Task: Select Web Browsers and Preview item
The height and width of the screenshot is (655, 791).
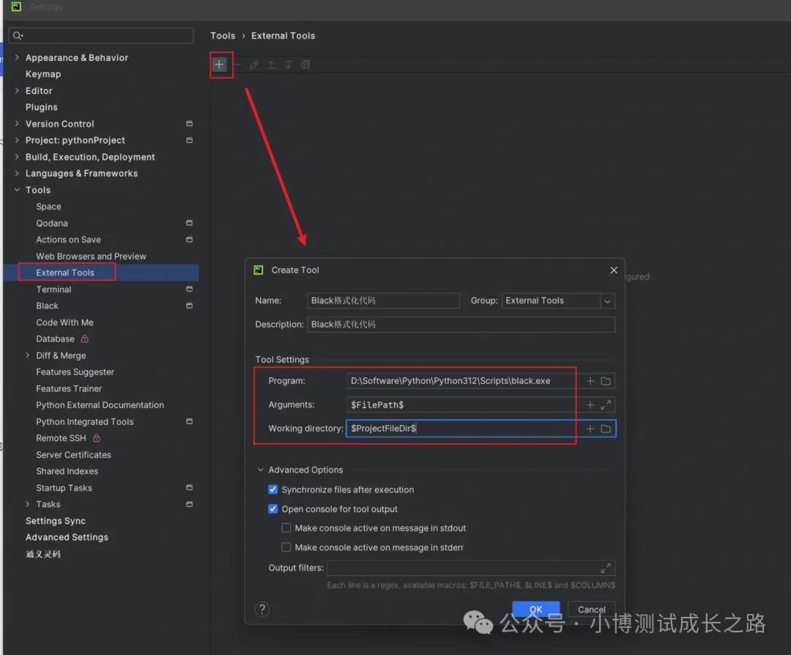Action: 91,256
